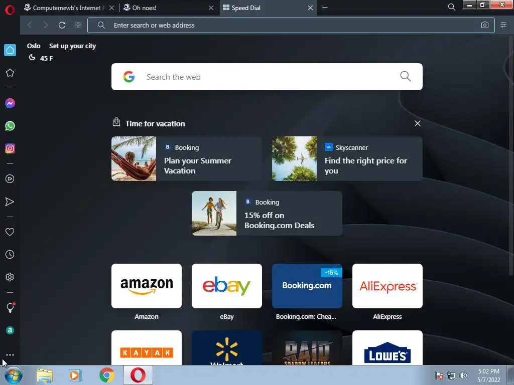Image resolution: width=514 pixels, height=385 pixels.
Task: Open History clock icon in sidebar
Action: coord(10,254)
